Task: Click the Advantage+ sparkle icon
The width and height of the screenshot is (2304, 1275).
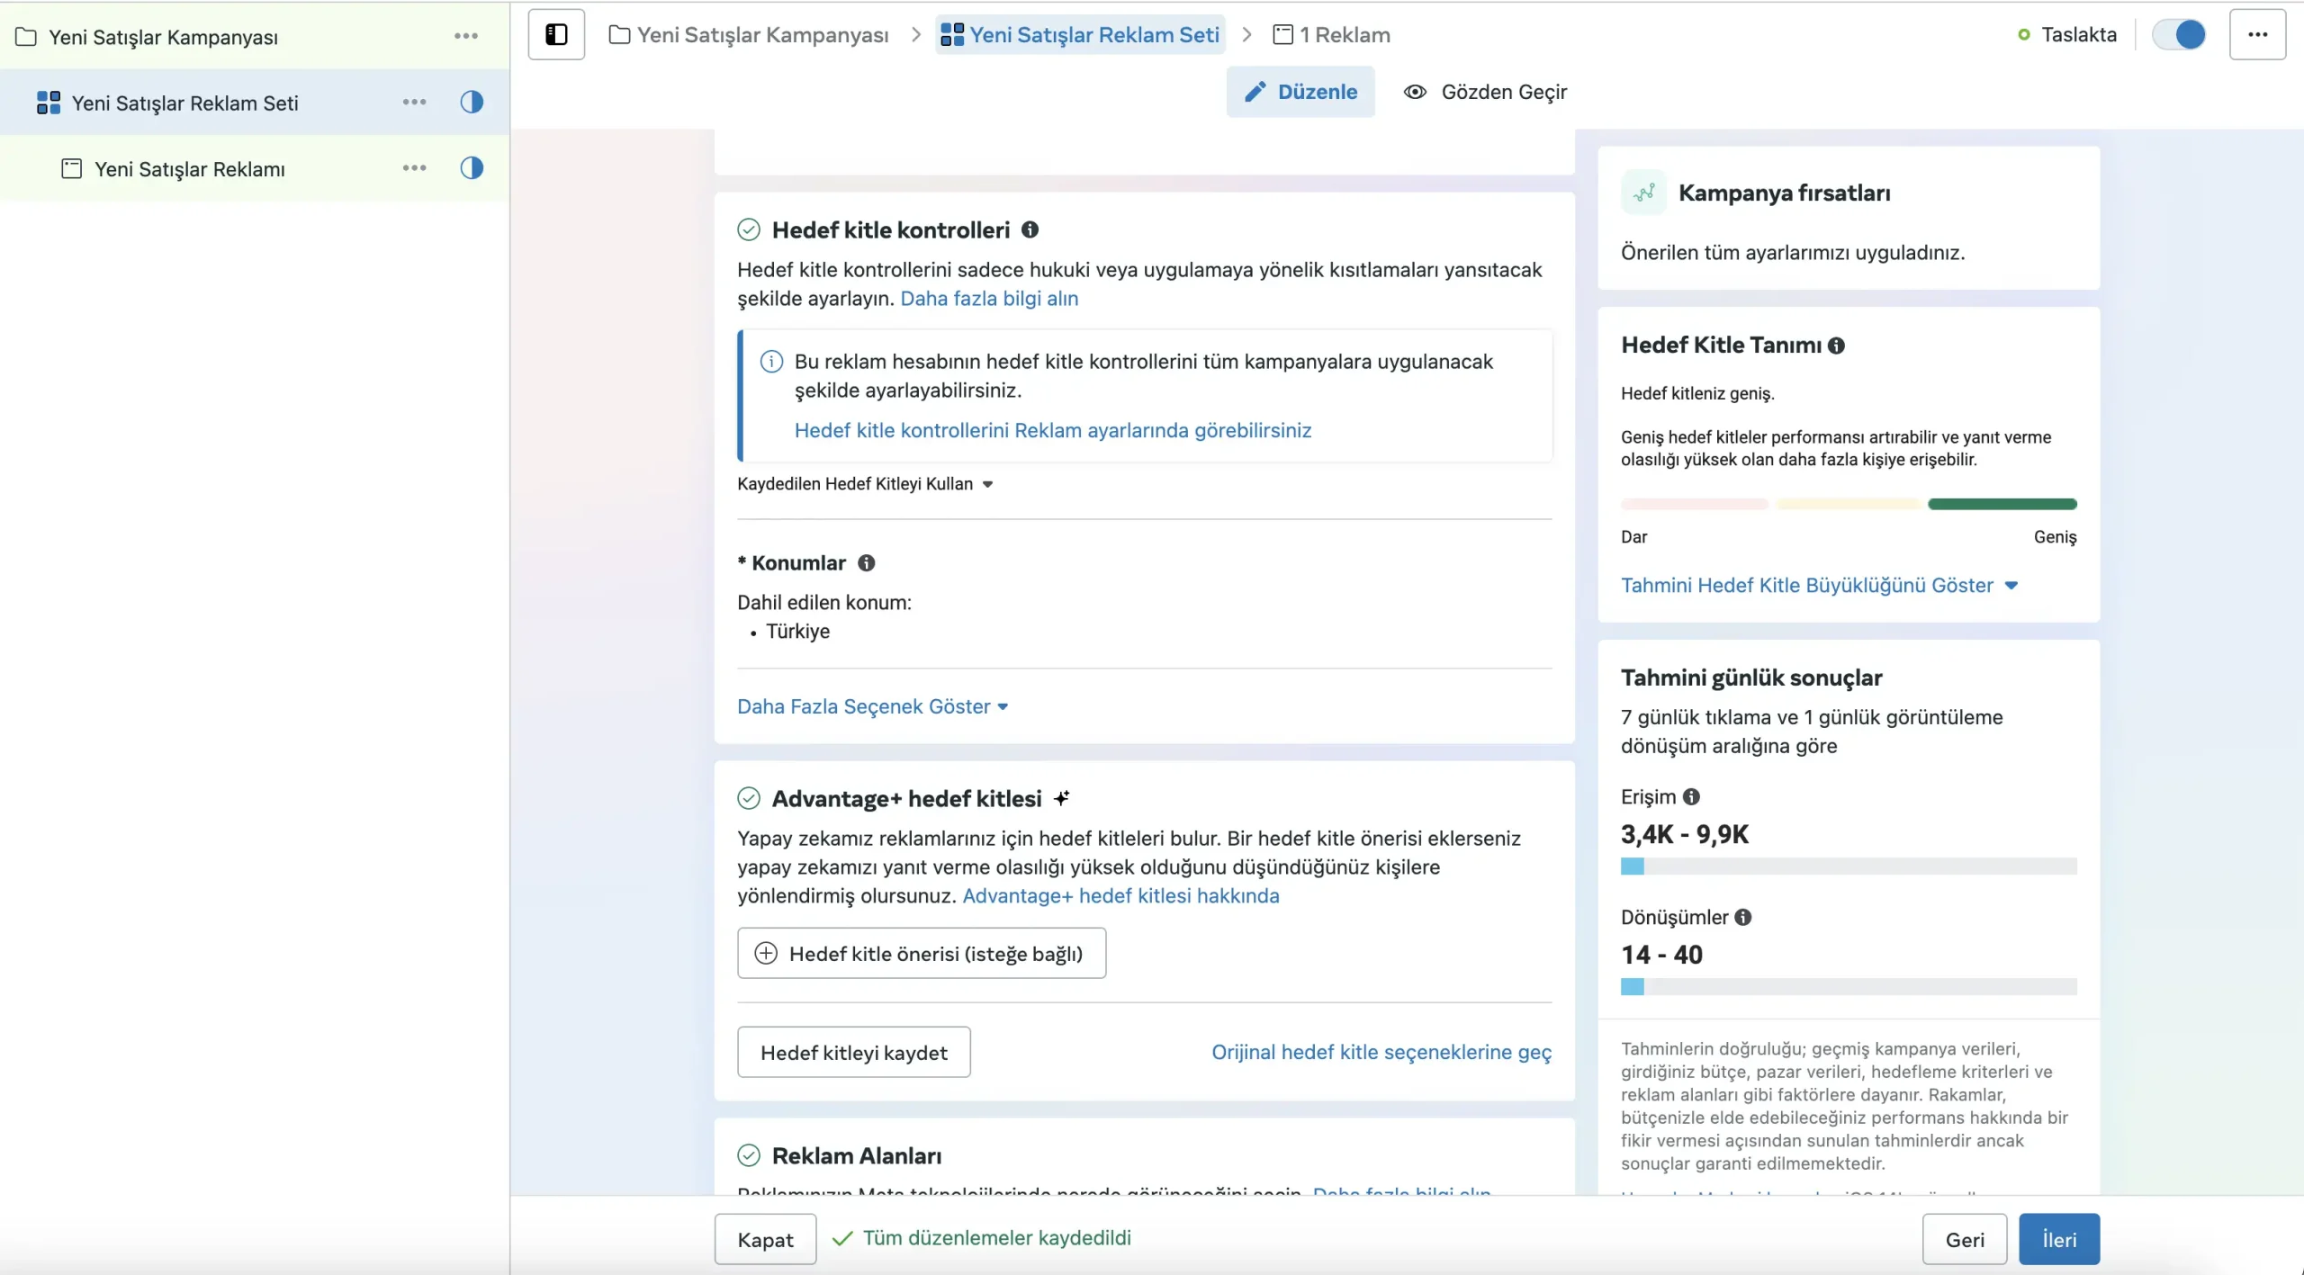Action: coord(1062,798)
